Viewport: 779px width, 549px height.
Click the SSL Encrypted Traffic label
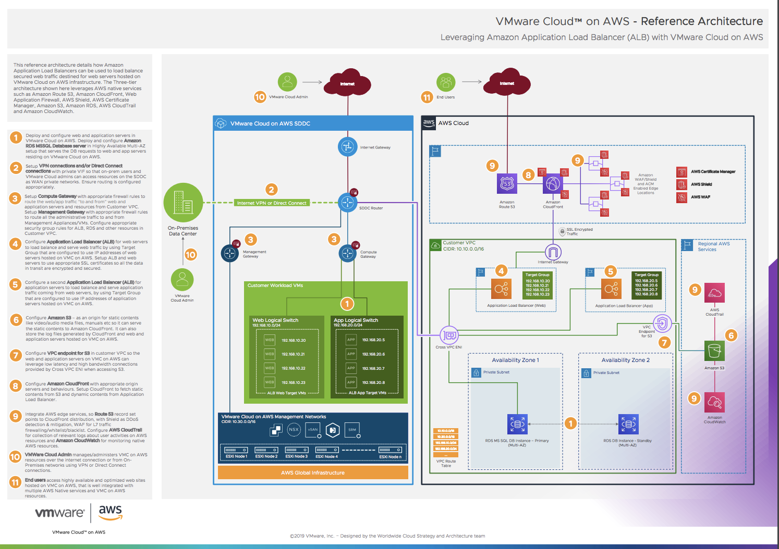point(579,232)
